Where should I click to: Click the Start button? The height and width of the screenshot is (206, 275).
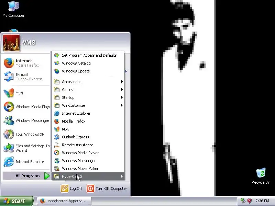[x=16, y=201]
